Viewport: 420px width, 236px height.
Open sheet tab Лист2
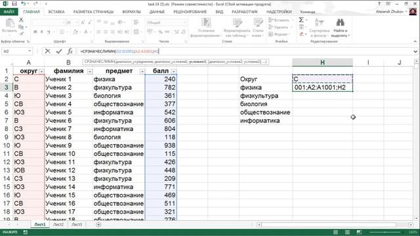pos(58,224)
